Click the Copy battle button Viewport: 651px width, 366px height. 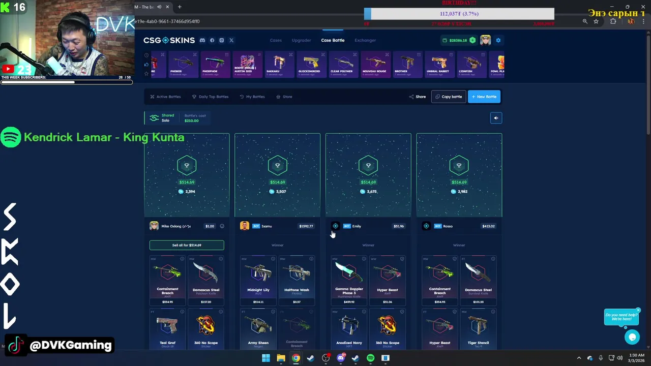(x=449, y=97)
